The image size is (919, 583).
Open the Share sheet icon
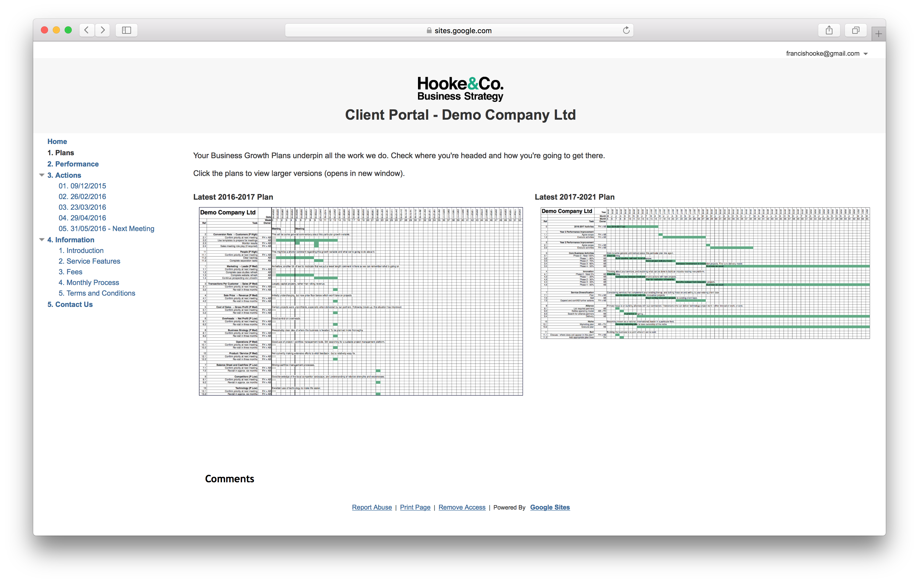(x=829, y=30)
